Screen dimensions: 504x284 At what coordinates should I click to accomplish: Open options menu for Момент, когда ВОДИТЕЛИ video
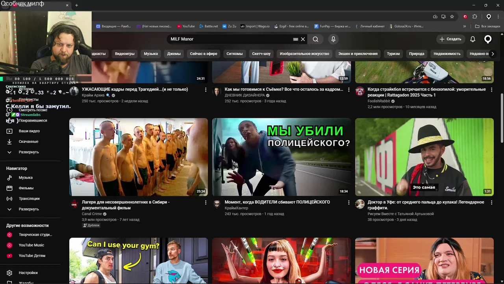point(348,202)
